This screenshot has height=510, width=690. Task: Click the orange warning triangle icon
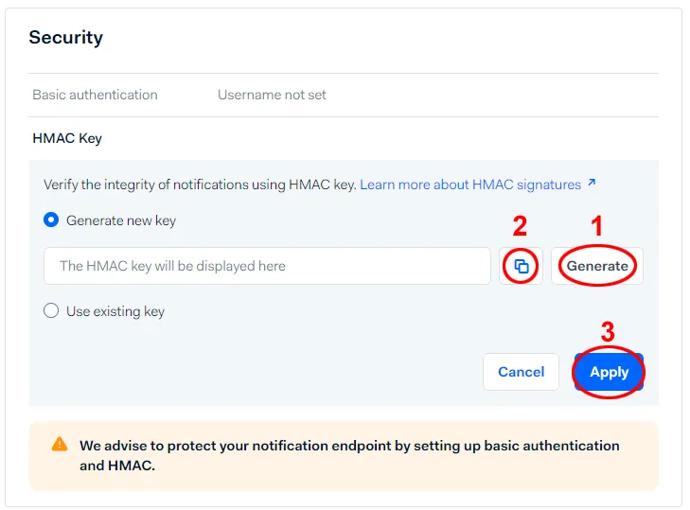click(60, 445)
